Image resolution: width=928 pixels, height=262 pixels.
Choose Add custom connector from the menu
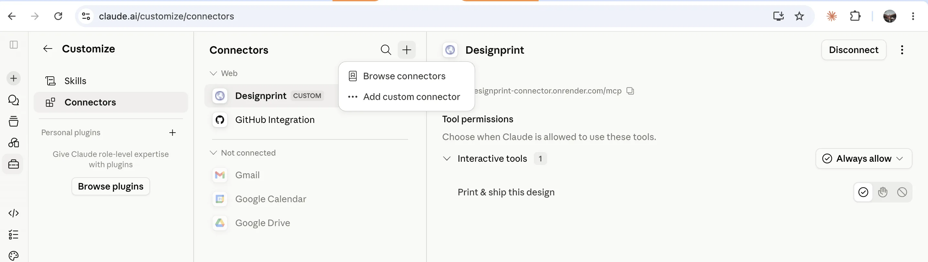(406, 97)
